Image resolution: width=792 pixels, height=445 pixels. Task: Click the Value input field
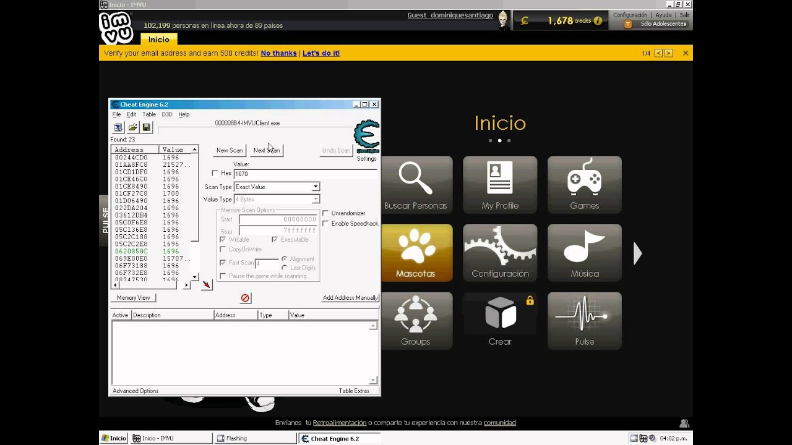pos(306,174)
